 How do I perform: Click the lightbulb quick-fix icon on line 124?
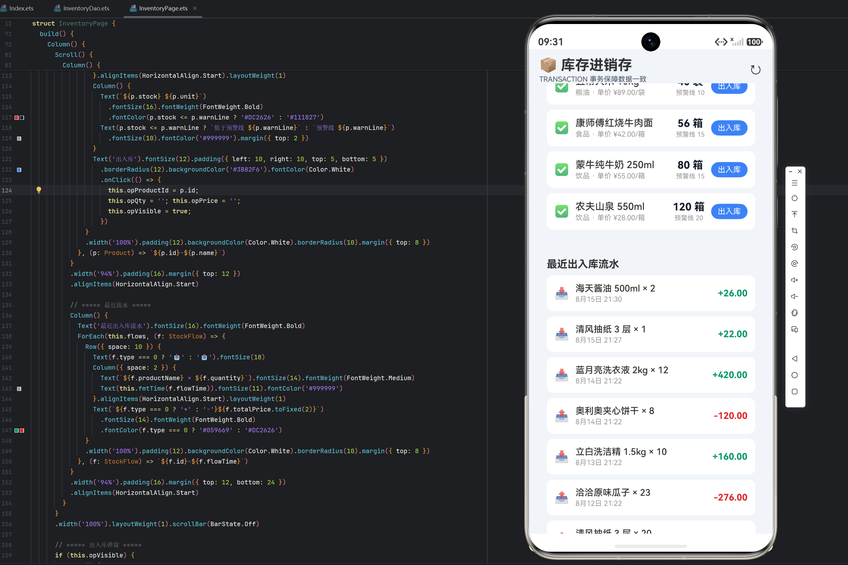click(x=39, y=190)
